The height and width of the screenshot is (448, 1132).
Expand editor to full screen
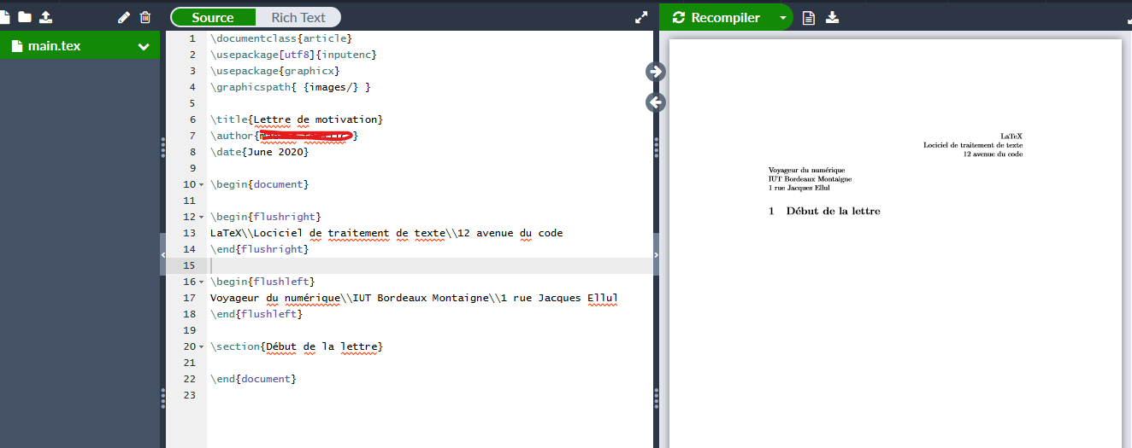[x=641, y=17]
